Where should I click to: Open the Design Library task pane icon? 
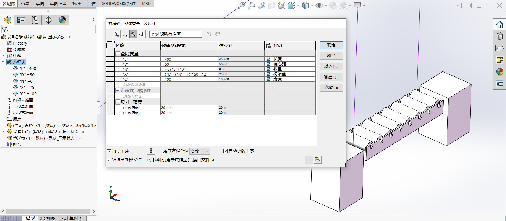(x=499, y=36)
